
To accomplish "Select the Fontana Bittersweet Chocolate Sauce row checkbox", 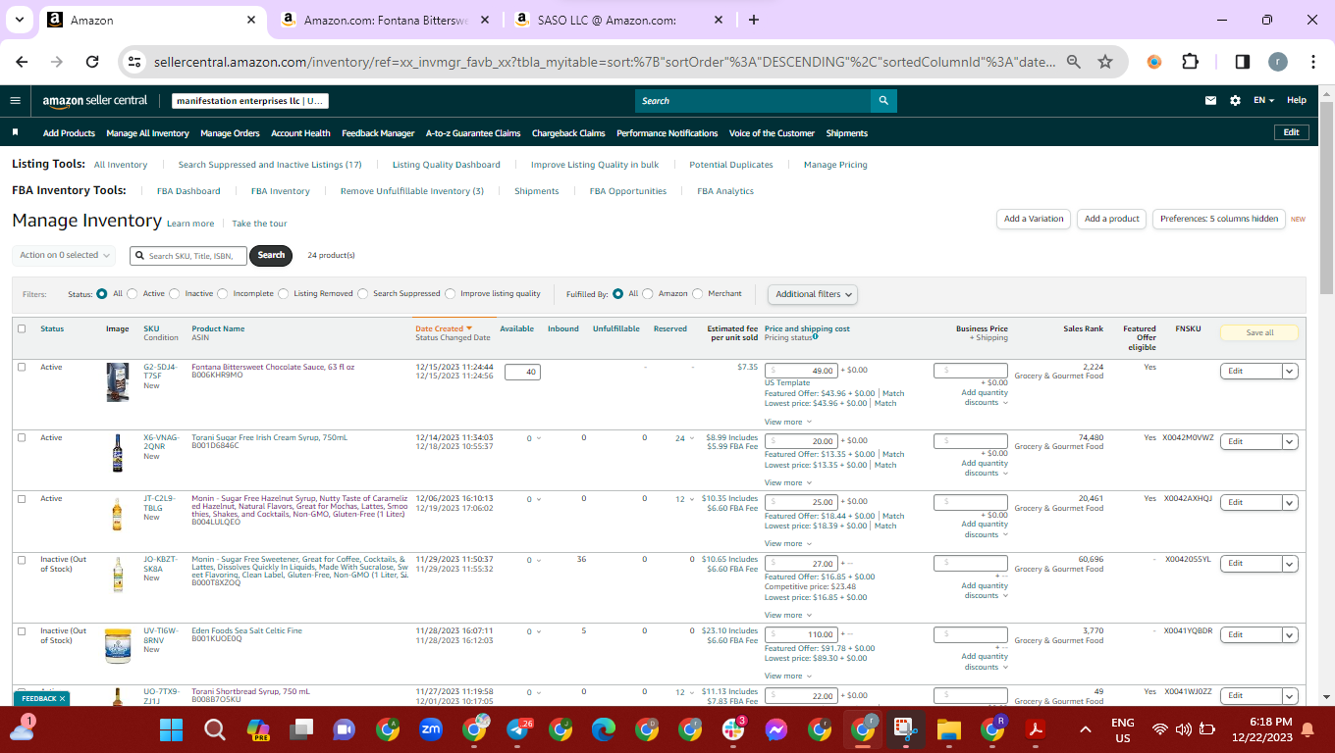I will (x=22, y=367).
